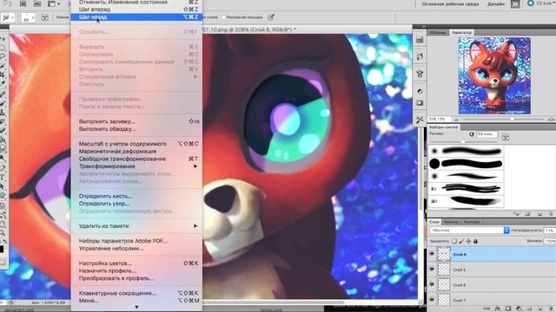Toggle the Brush panel button in options bar
This screenshot has width=556, height=312.
[x=45, y=17]
